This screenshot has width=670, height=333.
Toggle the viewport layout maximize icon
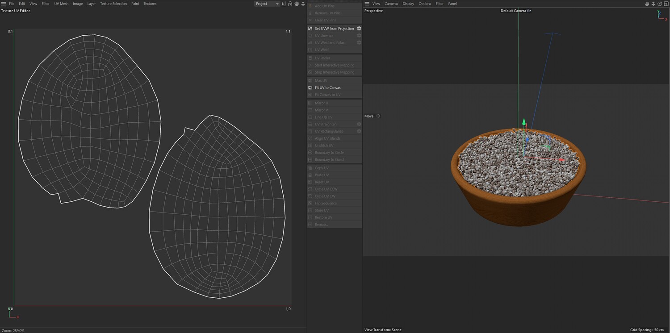coord(666,4)
